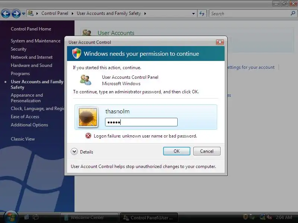298x223 pixels.
Task: Cancel the User Account Control prompt
Action: (x=207, y=151)
